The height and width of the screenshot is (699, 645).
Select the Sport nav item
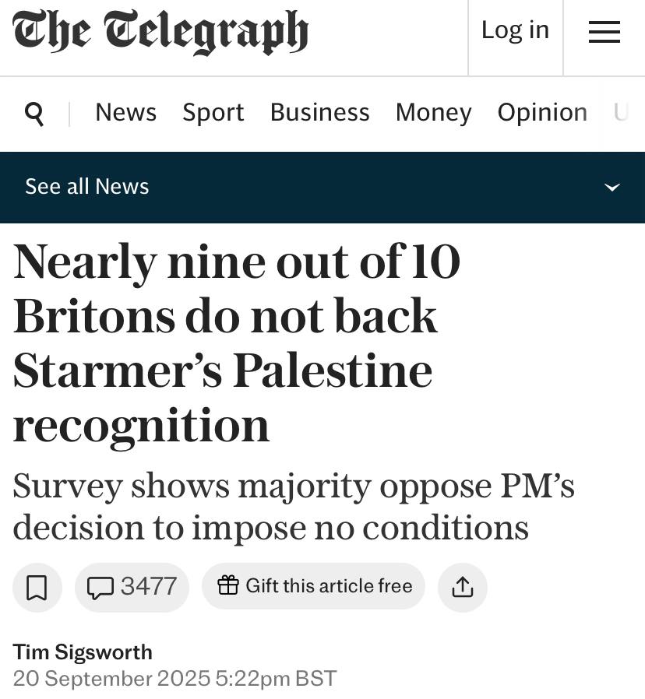[213, 112]
